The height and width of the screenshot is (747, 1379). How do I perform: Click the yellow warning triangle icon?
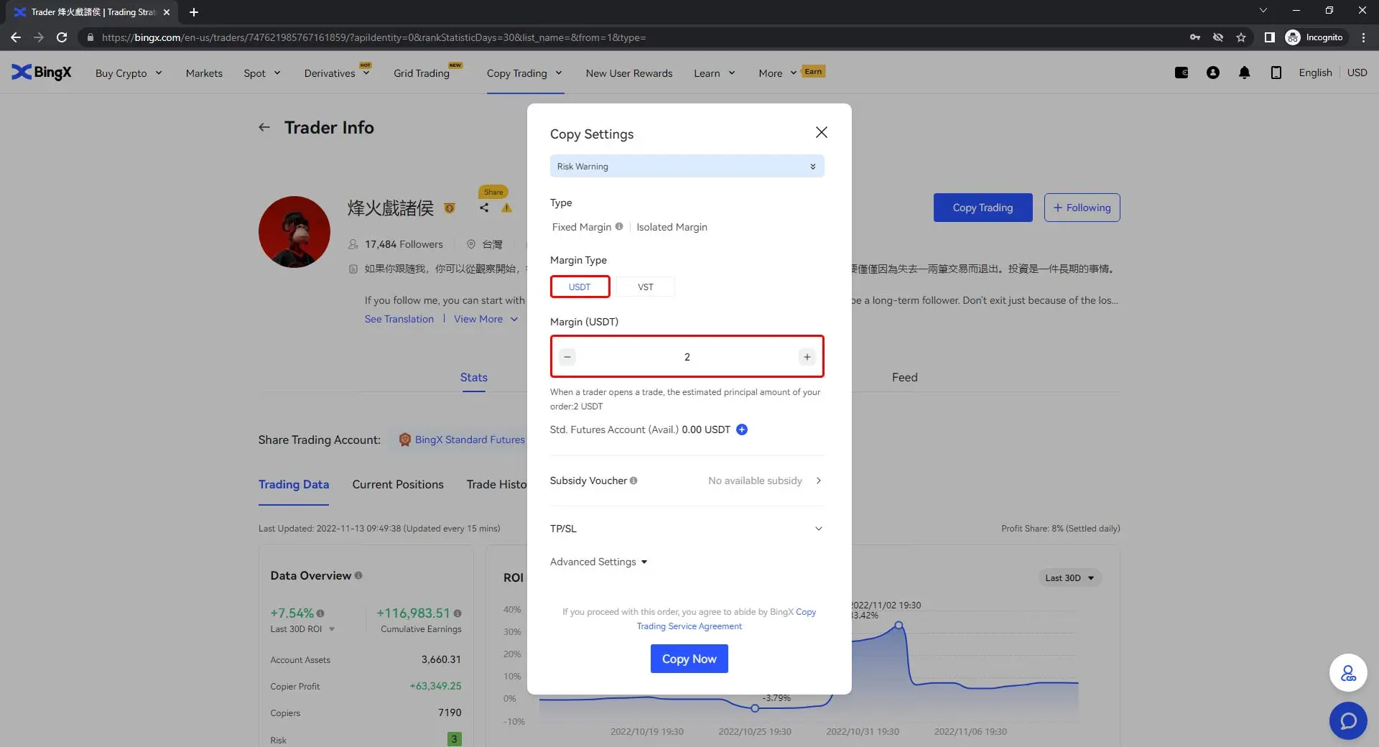506,208
